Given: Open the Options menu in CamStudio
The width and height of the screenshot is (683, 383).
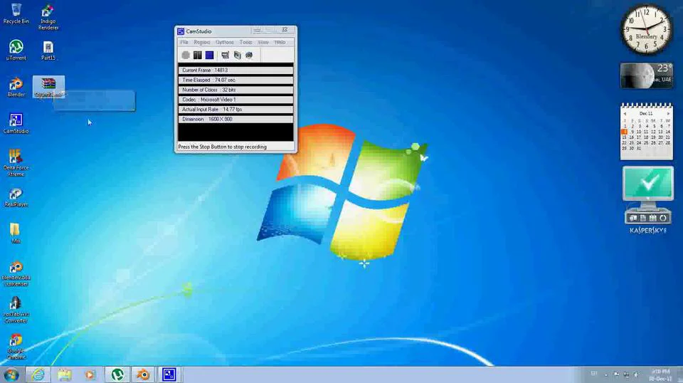Looking at the screenshot, I should (x=225, y=42).
